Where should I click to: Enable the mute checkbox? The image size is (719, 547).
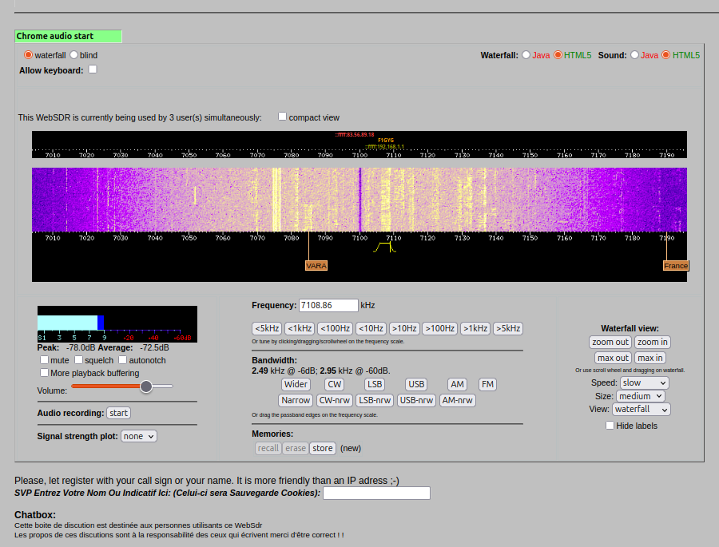tap(44, 360)
